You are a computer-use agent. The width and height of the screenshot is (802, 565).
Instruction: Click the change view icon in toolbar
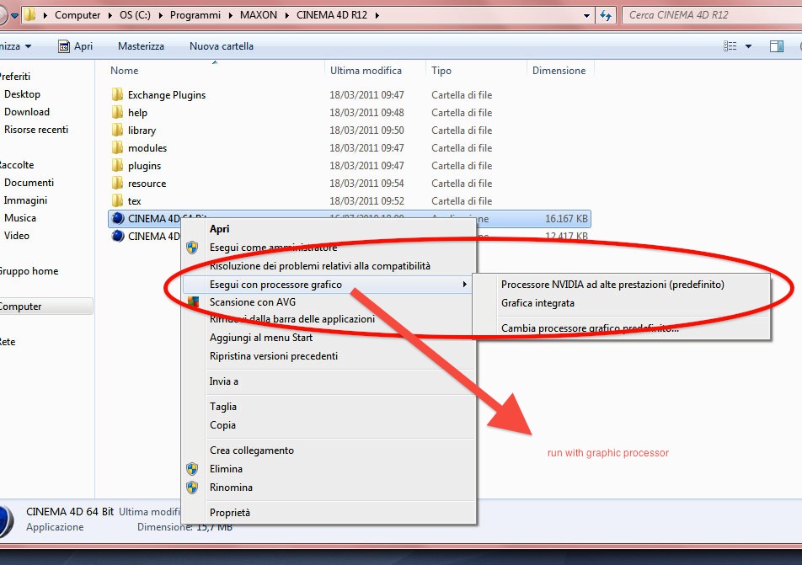point(730,46)
